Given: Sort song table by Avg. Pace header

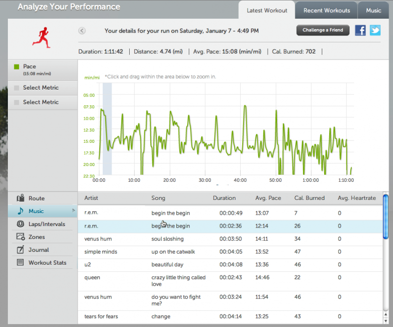Looking at the screenshot, I should pos(268,198).
